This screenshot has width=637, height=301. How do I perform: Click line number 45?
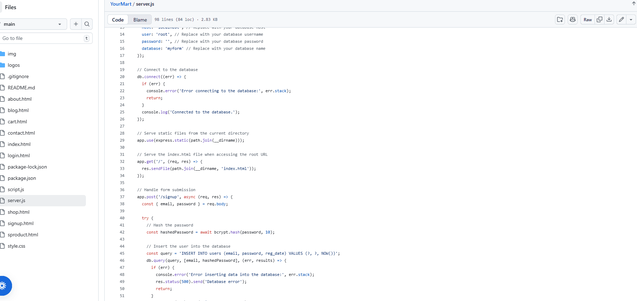coord(122,253)
